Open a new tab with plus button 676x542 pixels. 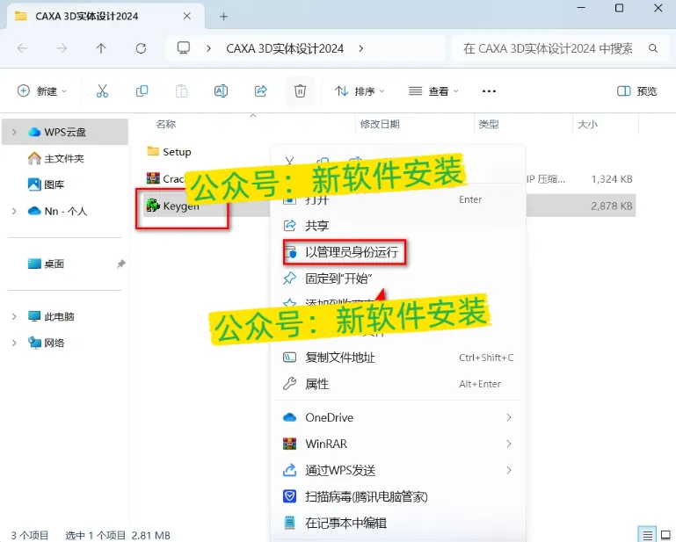coord(223,17)
